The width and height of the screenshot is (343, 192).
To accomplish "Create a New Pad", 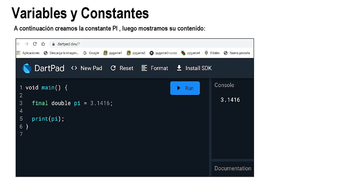I will pos(87,68).
